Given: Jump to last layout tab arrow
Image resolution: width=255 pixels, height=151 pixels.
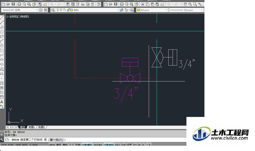Looking at the screenshot, I should pyautogui.click(x=16, y=127).
